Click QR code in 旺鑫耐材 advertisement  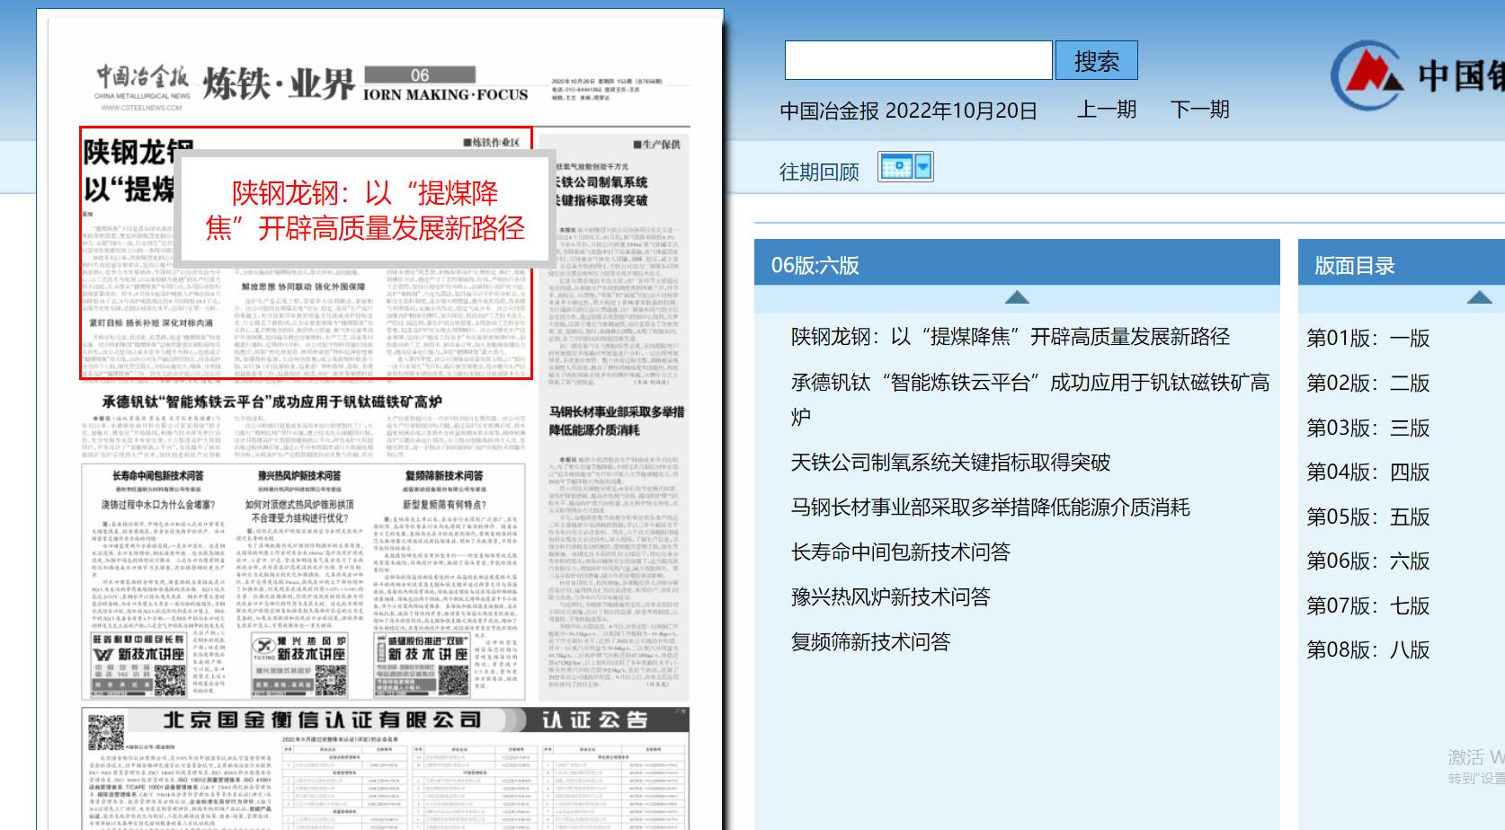[x=170, y=680]
